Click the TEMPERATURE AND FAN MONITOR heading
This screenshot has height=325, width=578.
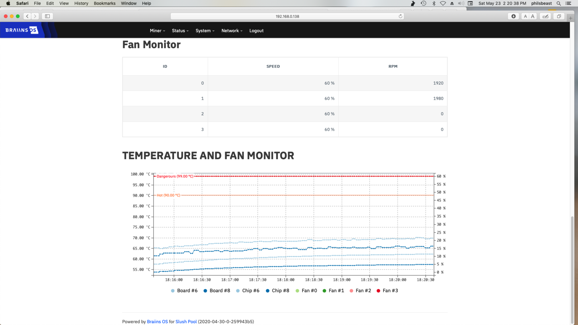208,156
